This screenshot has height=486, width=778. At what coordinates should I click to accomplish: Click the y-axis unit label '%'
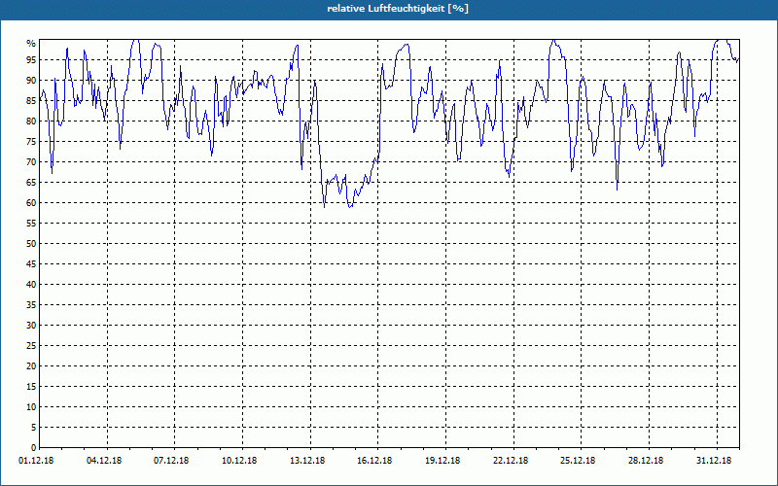31,44
